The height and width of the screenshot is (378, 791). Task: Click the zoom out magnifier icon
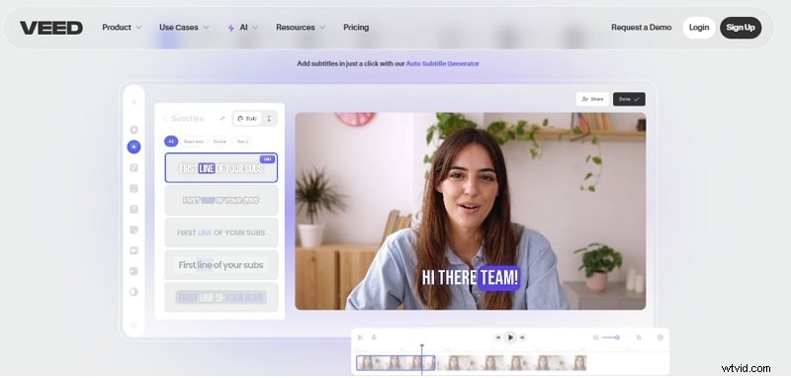click(596, 337)
